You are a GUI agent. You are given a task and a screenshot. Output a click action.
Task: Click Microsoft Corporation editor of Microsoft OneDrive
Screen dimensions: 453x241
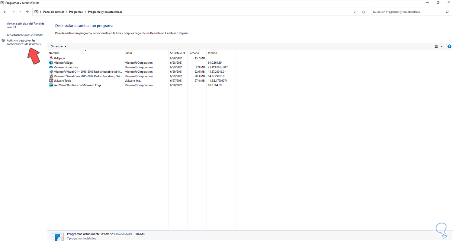click(139, 67)
